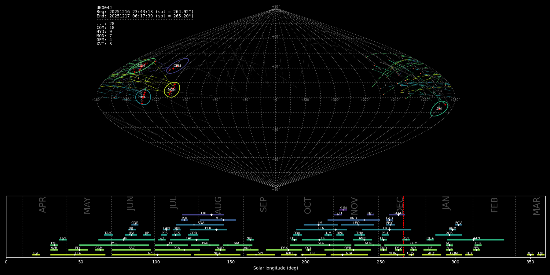The image size is (550, 275).
Task: Click the ORI shower label in timeline
Action: [x=324, y=238]
